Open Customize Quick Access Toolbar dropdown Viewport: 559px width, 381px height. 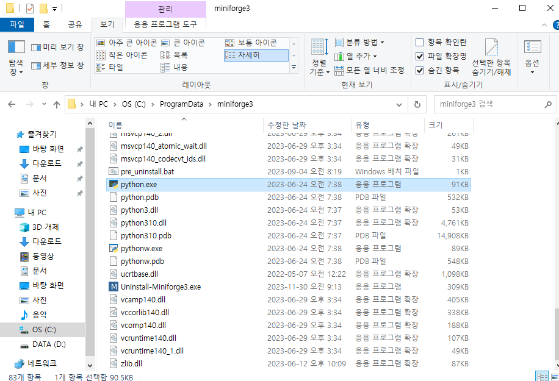pyautogui.click(x=54, y=9)
